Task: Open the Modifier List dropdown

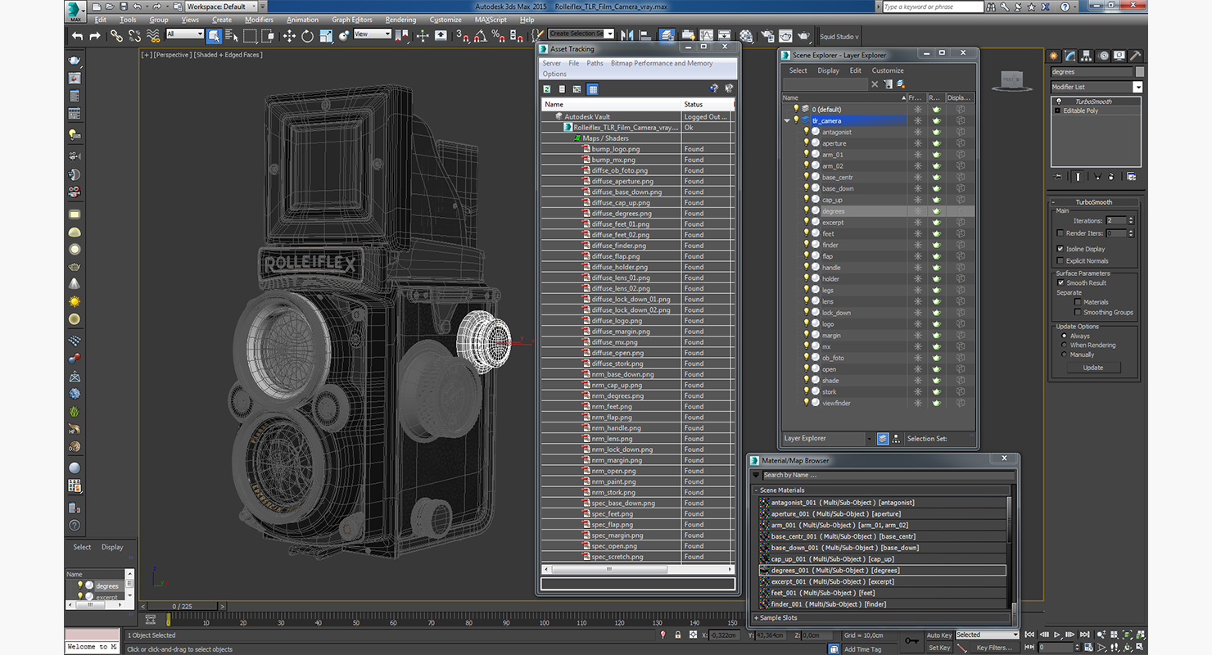Action: (x=1097, y=87)
